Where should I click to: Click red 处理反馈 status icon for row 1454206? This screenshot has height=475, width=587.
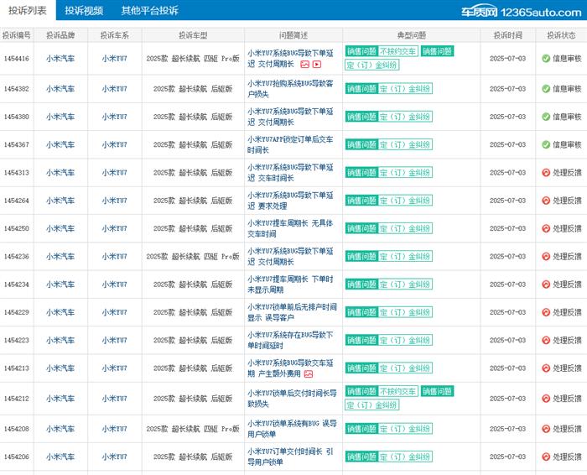(546, 457)
